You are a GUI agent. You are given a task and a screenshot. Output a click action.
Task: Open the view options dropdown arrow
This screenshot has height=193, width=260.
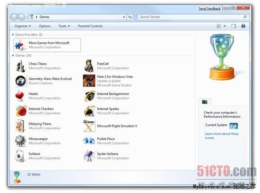(225, 26)
